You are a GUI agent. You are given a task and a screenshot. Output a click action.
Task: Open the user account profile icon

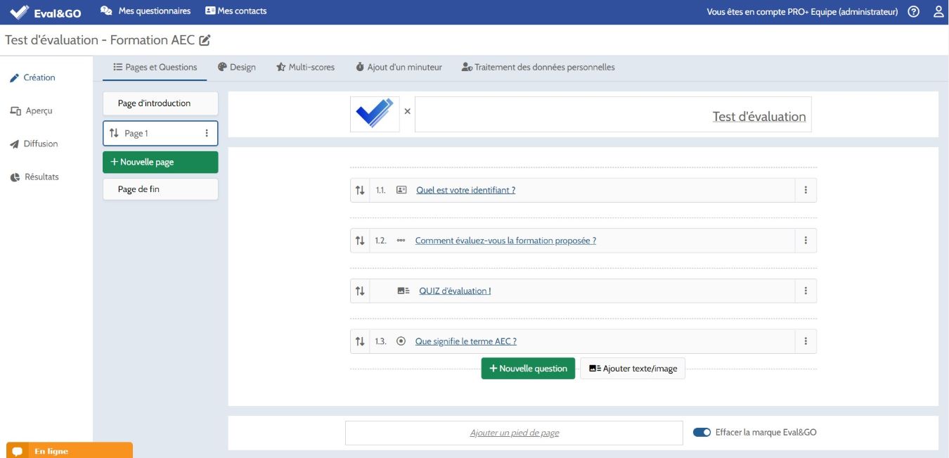click(x=938, y=11)
